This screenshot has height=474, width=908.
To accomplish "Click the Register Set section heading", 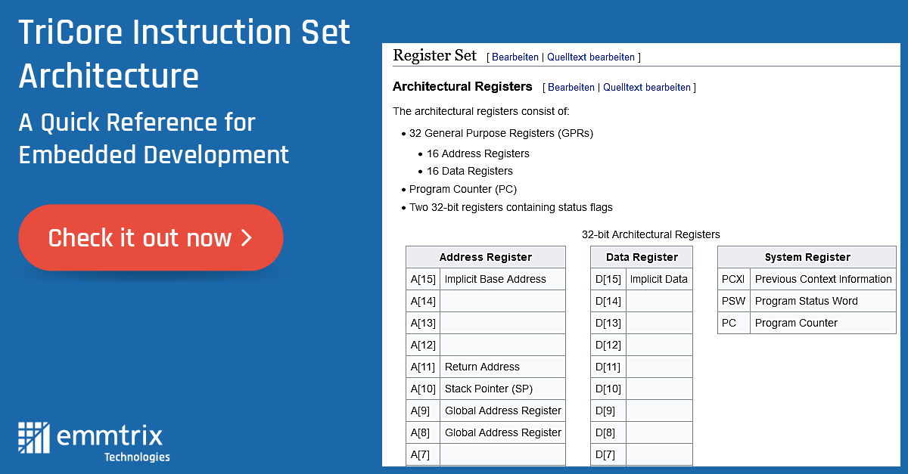I will [x=435, y=55].
